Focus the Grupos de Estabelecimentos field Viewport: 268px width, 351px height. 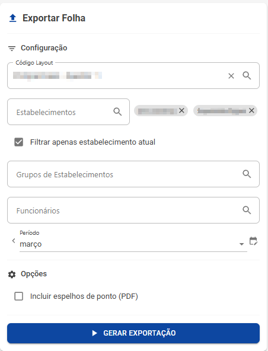(133, 174)
